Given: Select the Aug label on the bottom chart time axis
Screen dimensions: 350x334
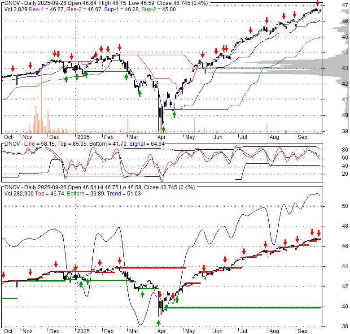Looking at the screenshot, I should click(x=274, y=331).
